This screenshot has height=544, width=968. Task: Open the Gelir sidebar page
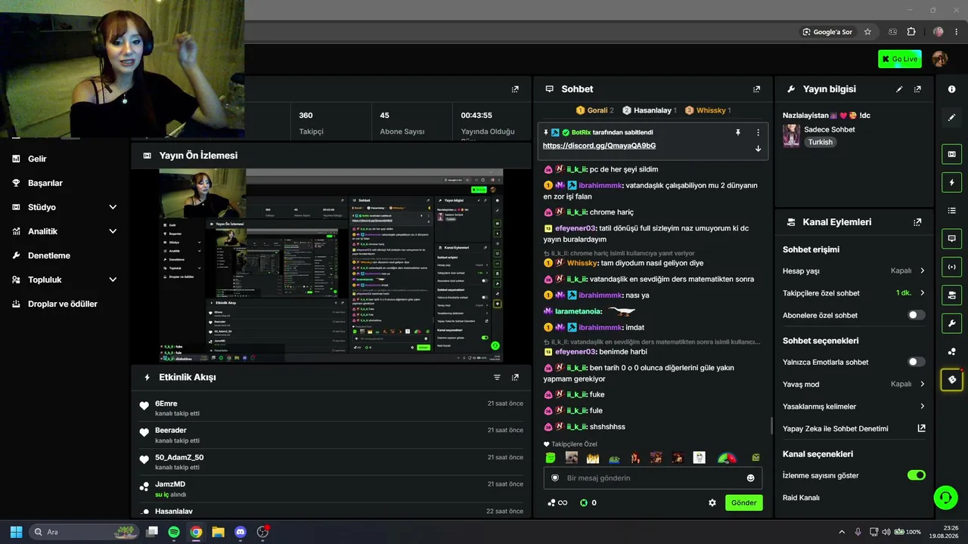pyautogui.click(x=36, y=159)
